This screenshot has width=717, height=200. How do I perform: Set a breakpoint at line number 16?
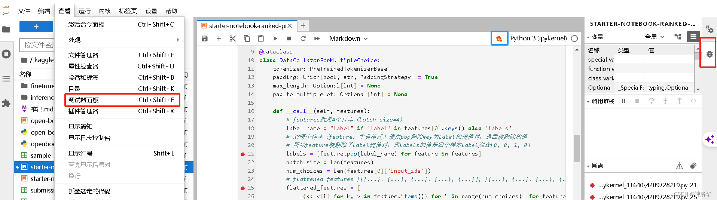coord(251,111)
